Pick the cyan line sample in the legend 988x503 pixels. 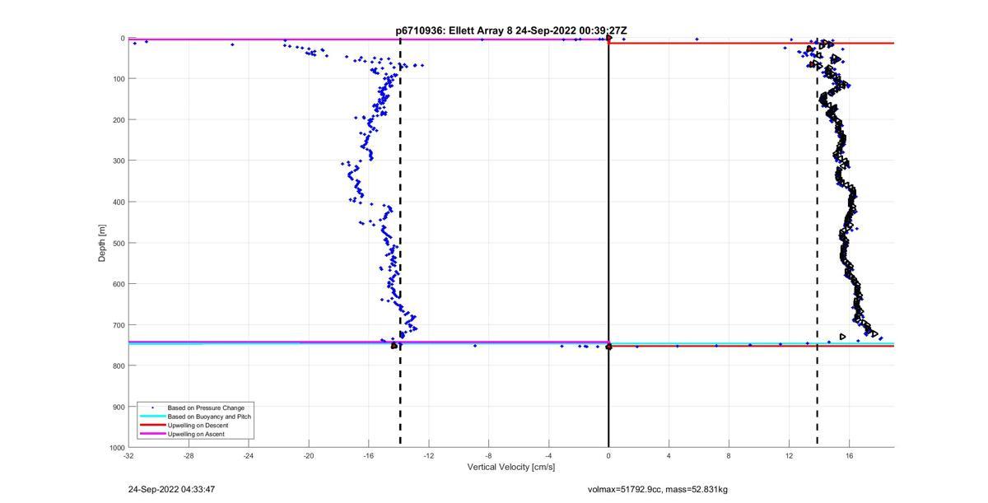(151, 417)
